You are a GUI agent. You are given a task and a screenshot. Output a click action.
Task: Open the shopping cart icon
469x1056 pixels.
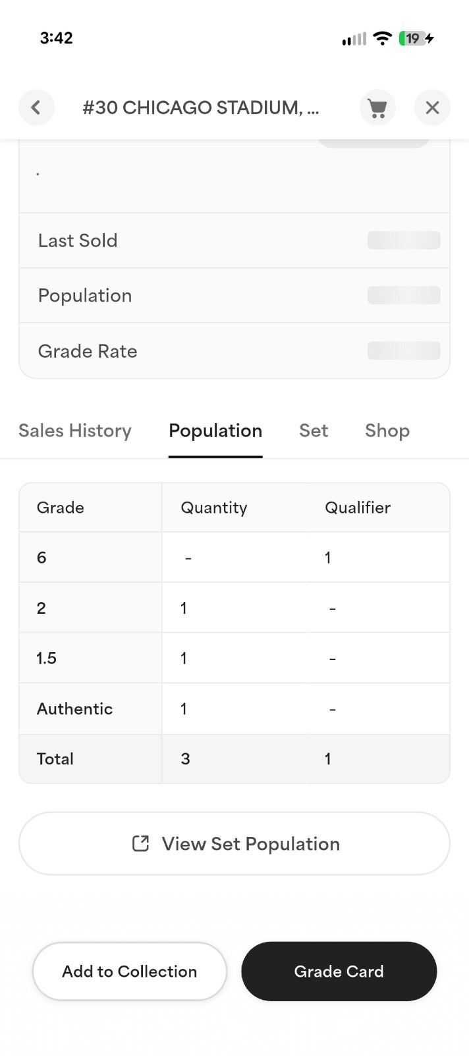coord(377,107)
